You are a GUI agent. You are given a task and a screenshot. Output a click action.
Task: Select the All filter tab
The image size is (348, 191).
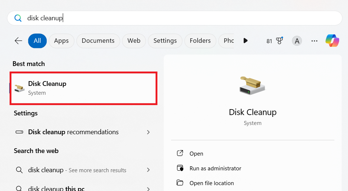pyautogui.click(x=37, y=41)
